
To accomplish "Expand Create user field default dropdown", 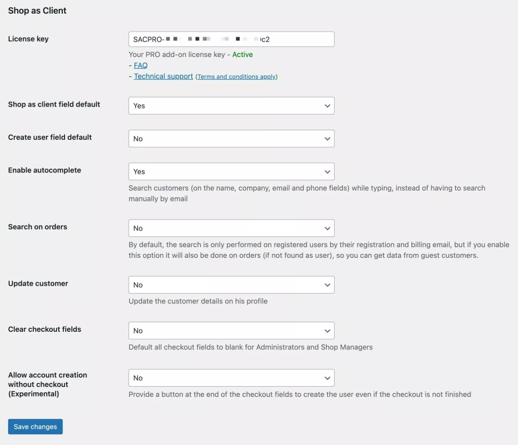I will [x=231, y=139].
